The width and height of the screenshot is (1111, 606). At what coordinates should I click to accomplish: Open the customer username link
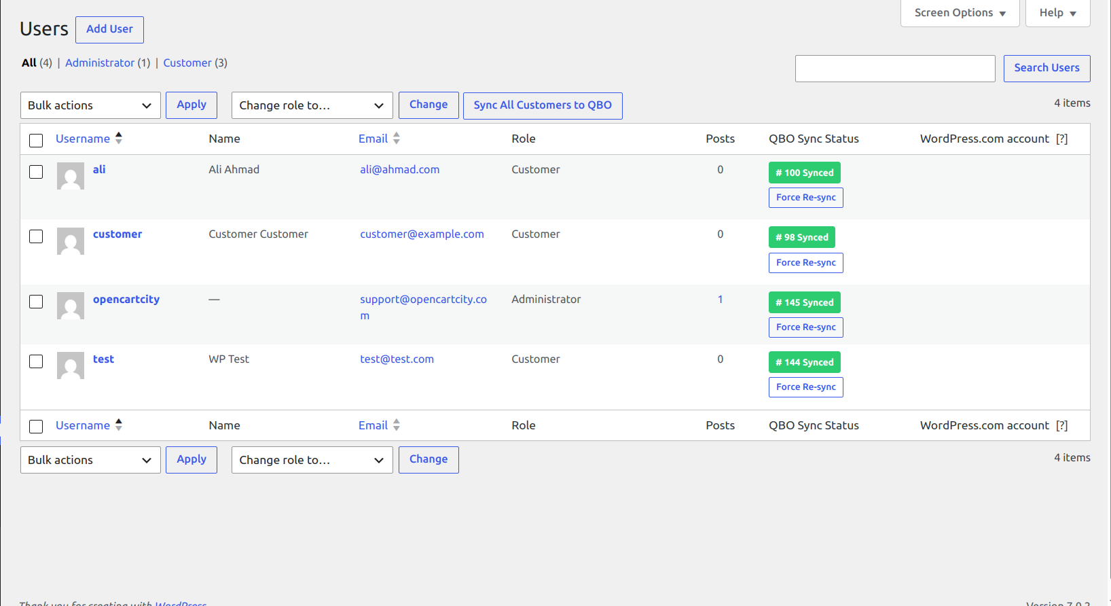(x=117, y=234)
